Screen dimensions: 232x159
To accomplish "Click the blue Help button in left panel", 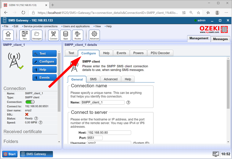I will (x=44, y=70).
